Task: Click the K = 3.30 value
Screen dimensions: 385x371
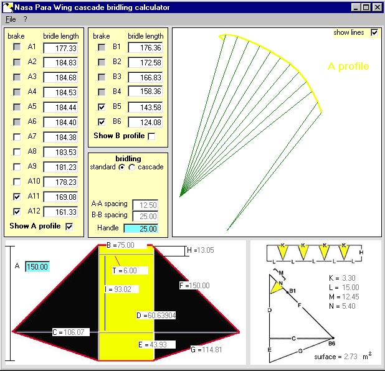Action: tap(349, 278)
